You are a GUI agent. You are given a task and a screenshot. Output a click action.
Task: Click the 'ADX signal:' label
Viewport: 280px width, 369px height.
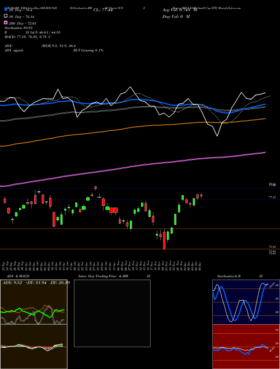[14, 50]
